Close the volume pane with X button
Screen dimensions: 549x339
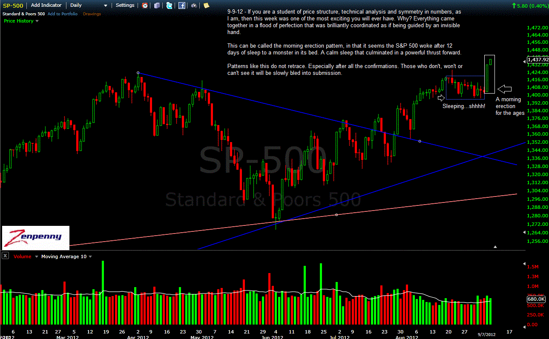5,256
